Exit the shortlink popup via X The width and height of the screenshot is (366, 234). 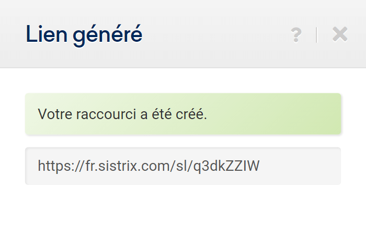pos(340,34)
